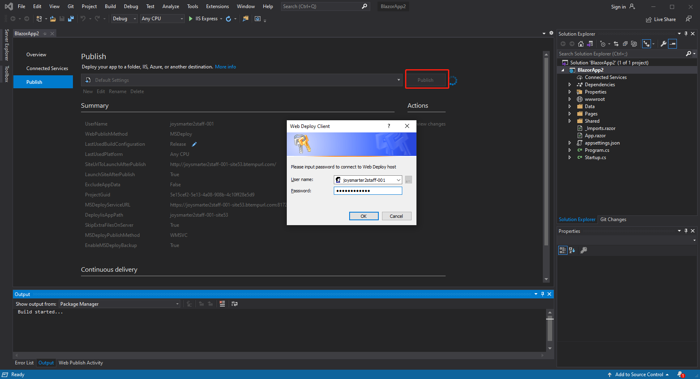Toggle Word Wrap in the Output window

[235, 304]
